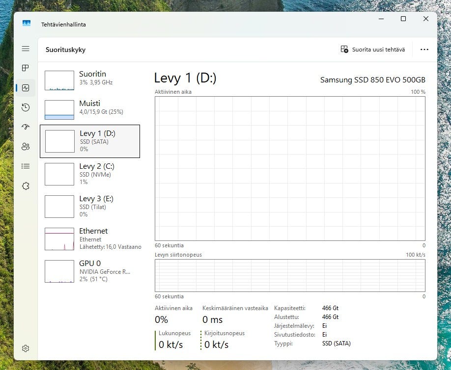451x370 pixels.
Task: Click the '100 %' scale label
Action: tap(418, 92)
